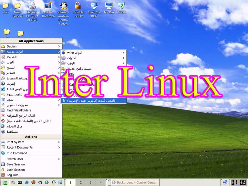This screenshot has width=248, height=186.
Task: Click the penguin icon in taskbar
Action: point(54,182)
